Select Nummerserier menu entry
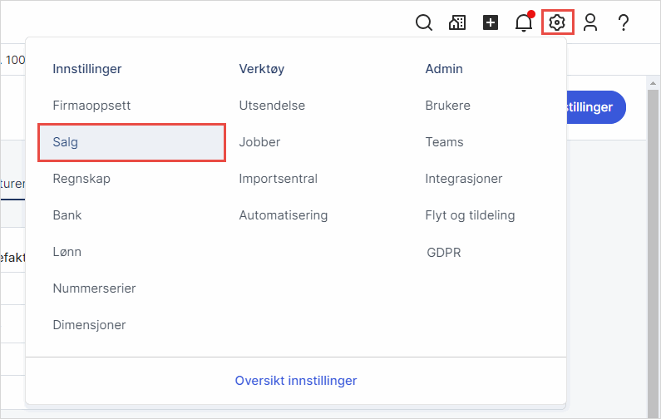Image resolution: width=661 pixels, height=419 pixels. tap(94, 288)
